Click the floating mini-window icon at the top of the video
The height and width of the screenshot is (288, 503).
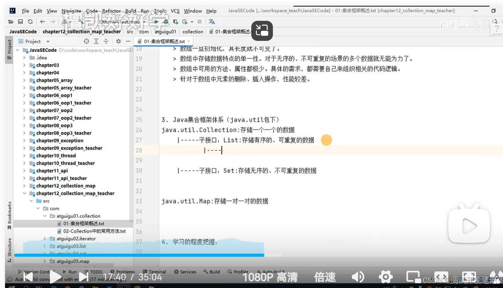click(x=262, y=30)
